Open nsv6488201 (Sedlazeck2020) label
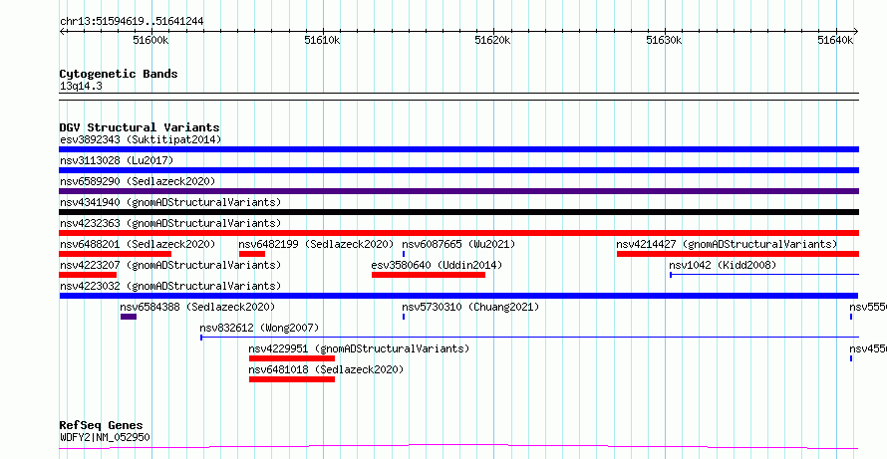Image resolution: width=887 pixels, height=459 pixels. 138,244
